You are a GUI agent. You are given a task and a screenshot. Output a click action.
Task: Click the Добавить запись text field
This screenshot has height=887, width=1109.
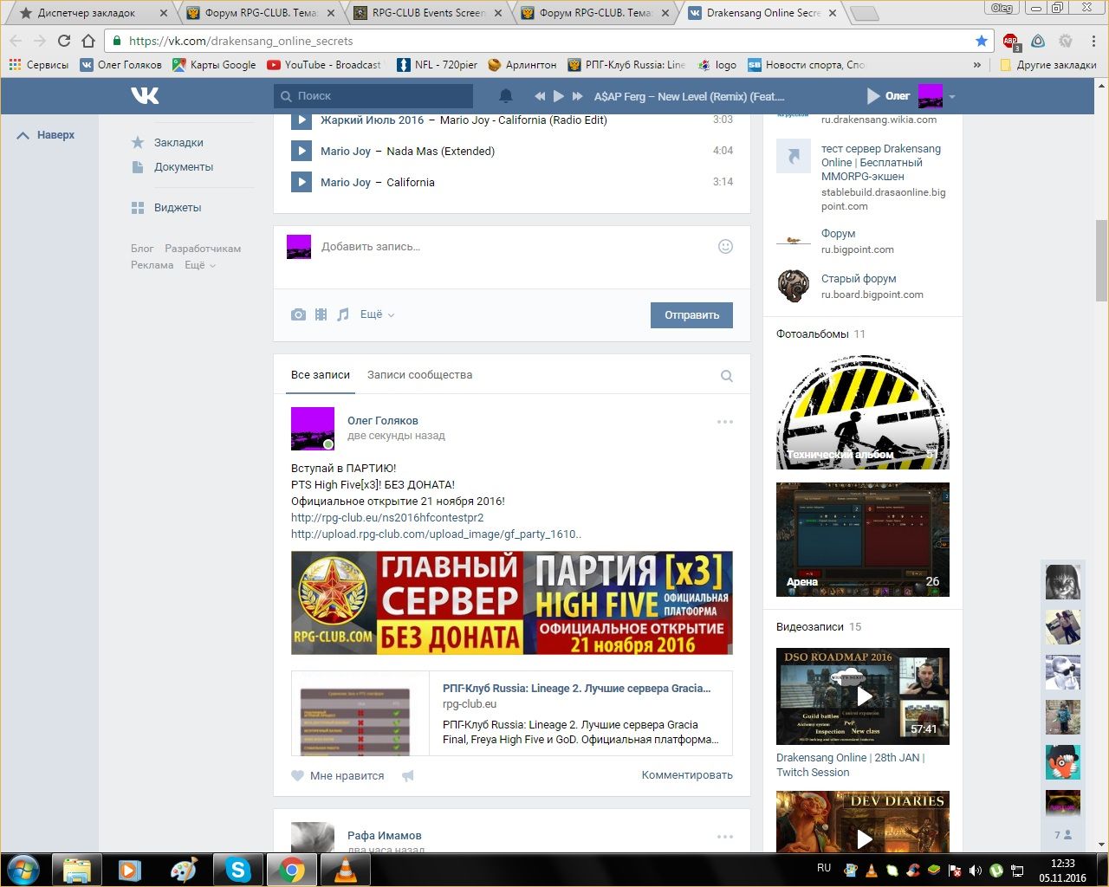tap(512, 247)
